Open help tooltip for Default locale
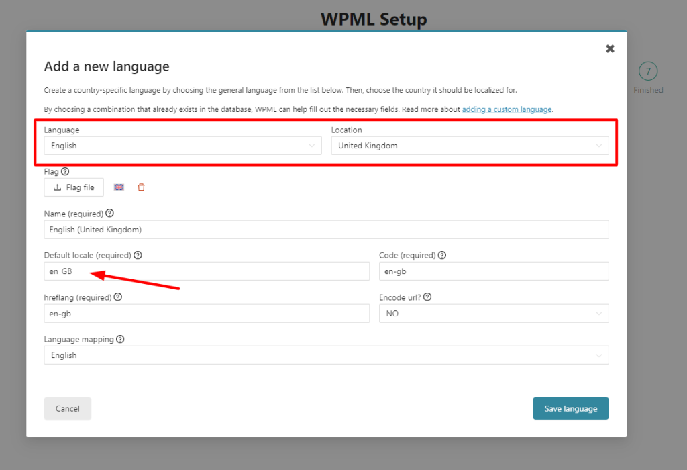687x470 pixels. [138, 255]
